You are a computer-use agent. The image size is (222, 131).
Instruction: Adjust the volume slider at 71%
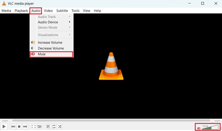pos(210,127)
